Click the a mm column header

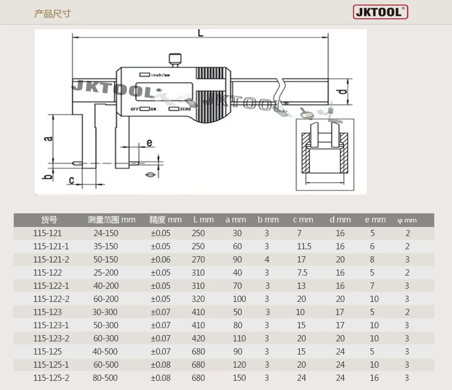pos(236,220)
